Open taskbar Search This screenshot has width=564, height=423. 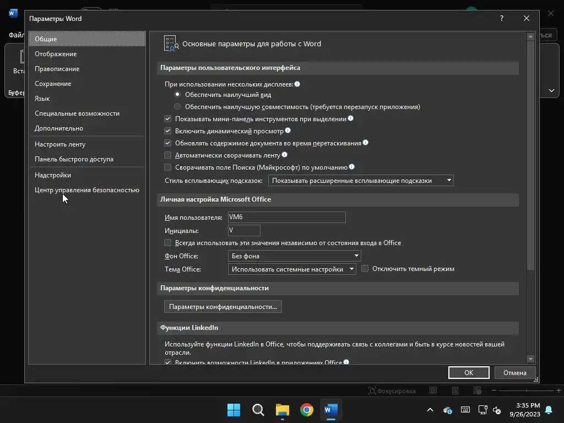tap(258, 410)
